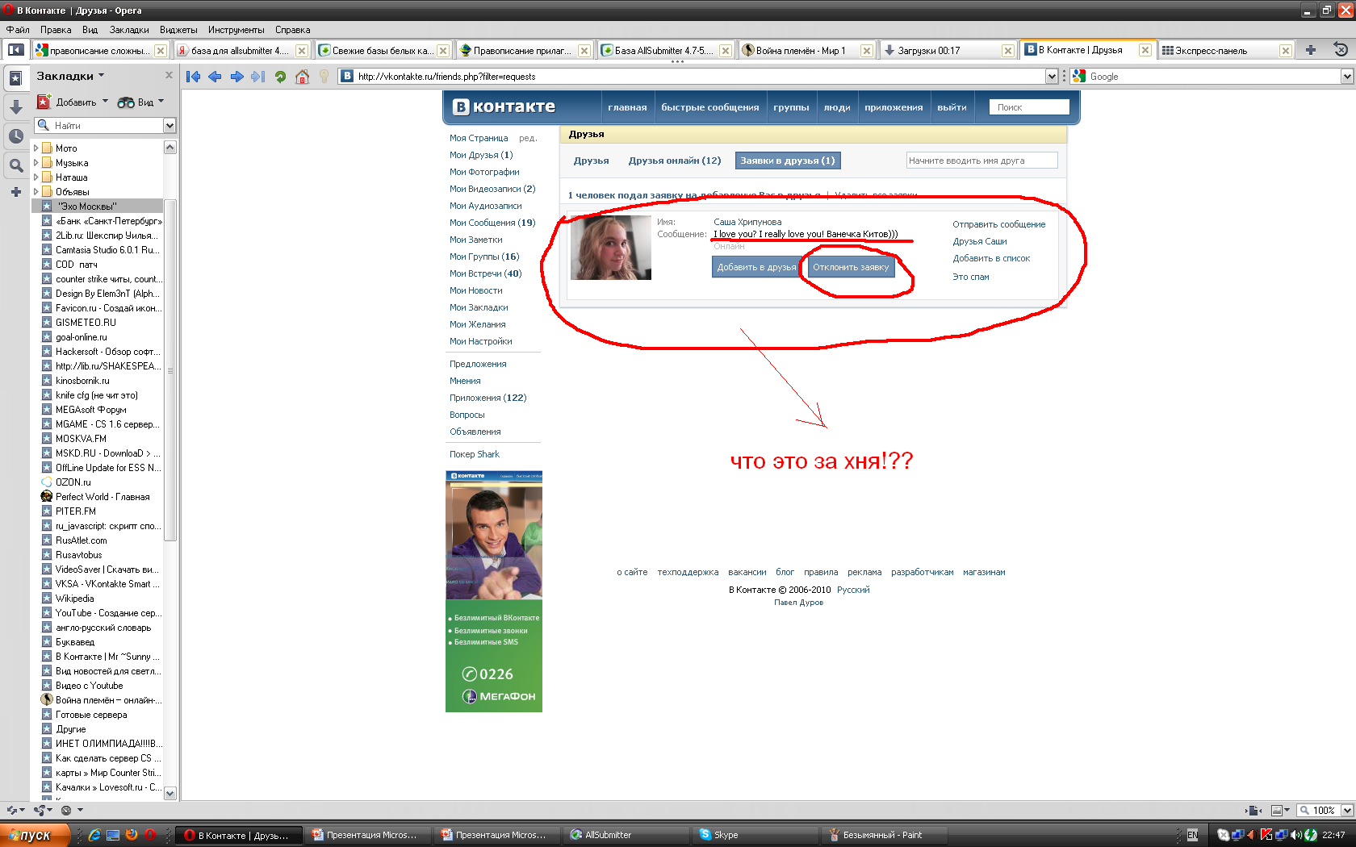Viewport: 1356px width, 847px height.
Task: Expand the Мото bookmark folder
Action: coord(36,148)
